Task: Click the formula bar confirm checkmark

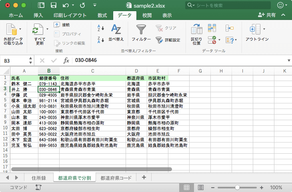Action: (x=54, y=60)
